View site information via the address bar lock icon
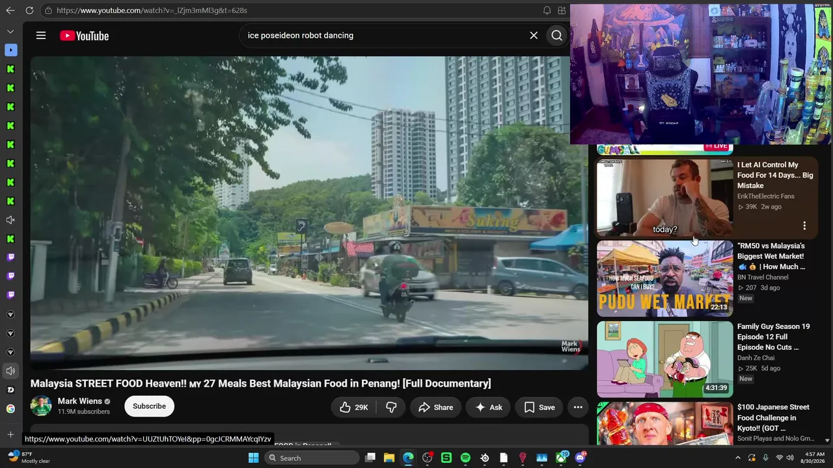This screenshot has height=468, width=833. click(x=48, y=10)
